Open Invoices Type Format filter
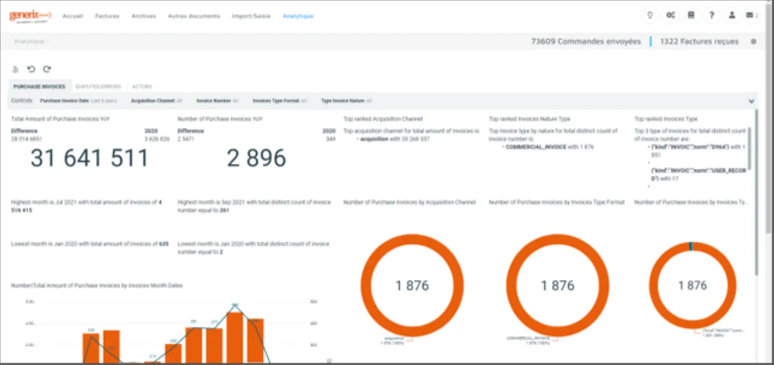Image resolution: width=774 pixels, height=365 pixels. pos(280,101)
